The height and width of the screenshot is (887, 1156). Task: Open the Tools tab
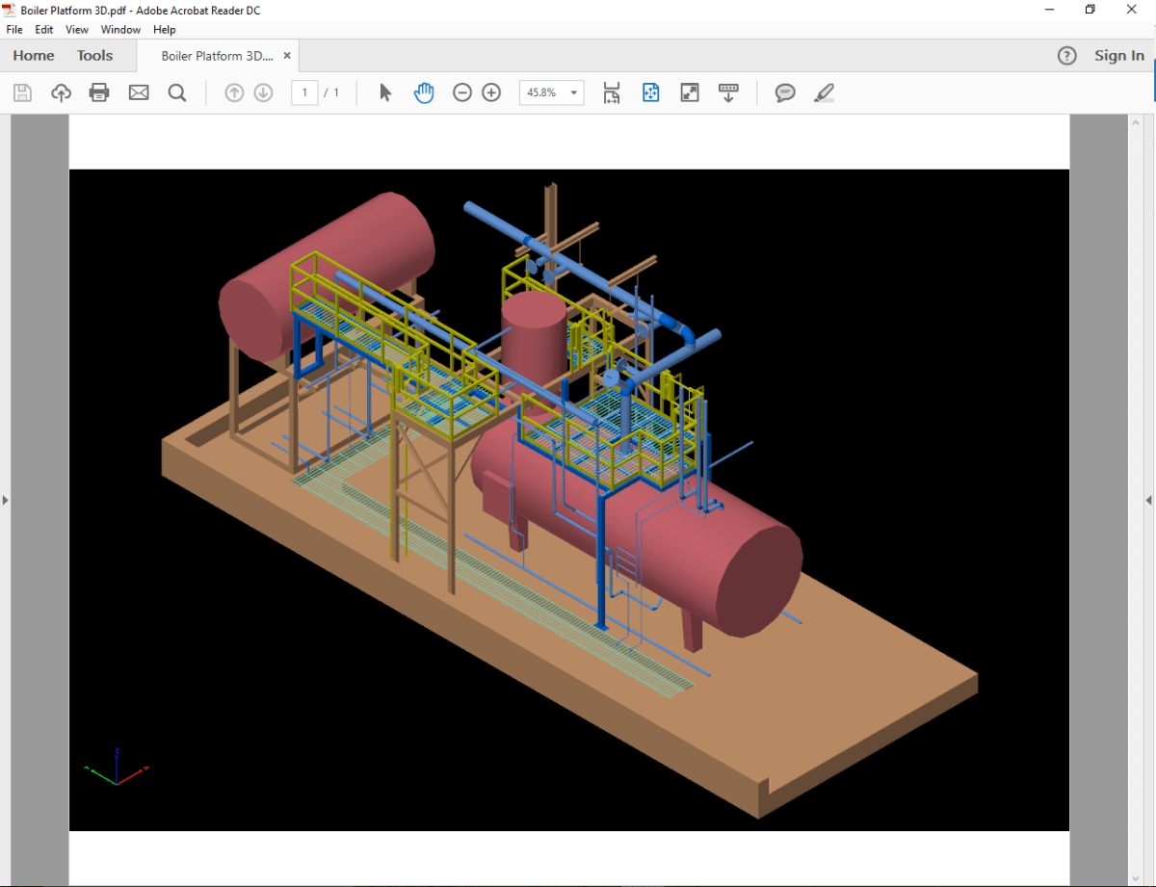(x=94, y=56)
